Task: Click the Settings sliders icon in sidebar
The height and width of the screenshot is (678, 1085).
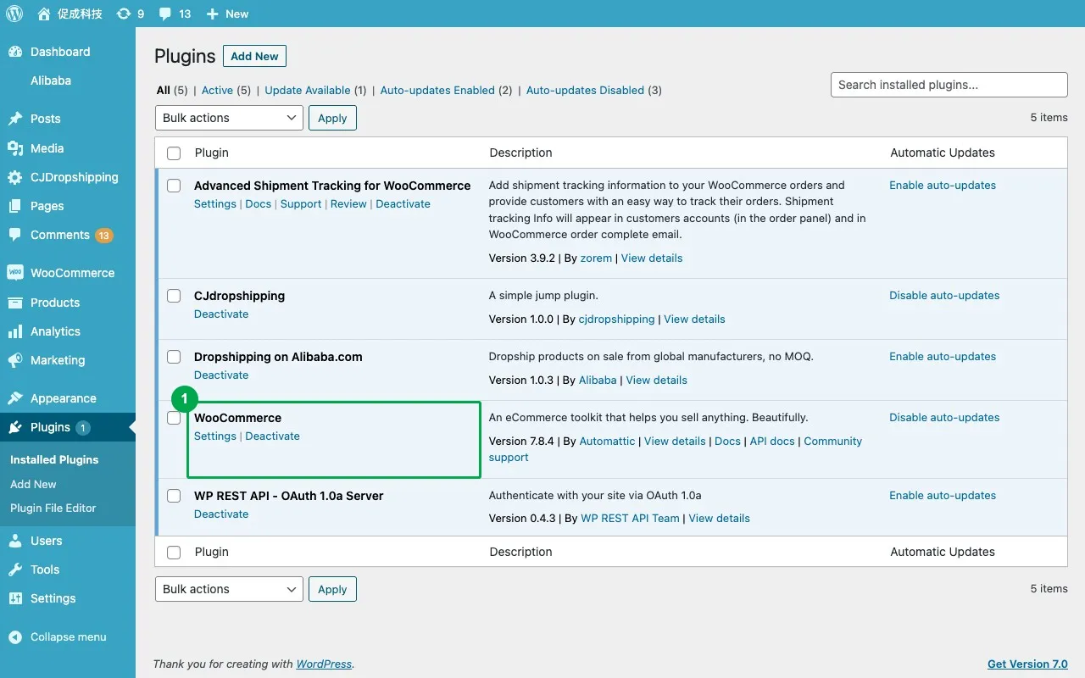Action: (x=15, y=598)
